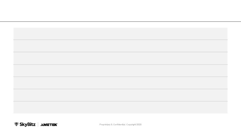
Task: Click the vertical divider between footer logos
Action: tap(38, 124)
